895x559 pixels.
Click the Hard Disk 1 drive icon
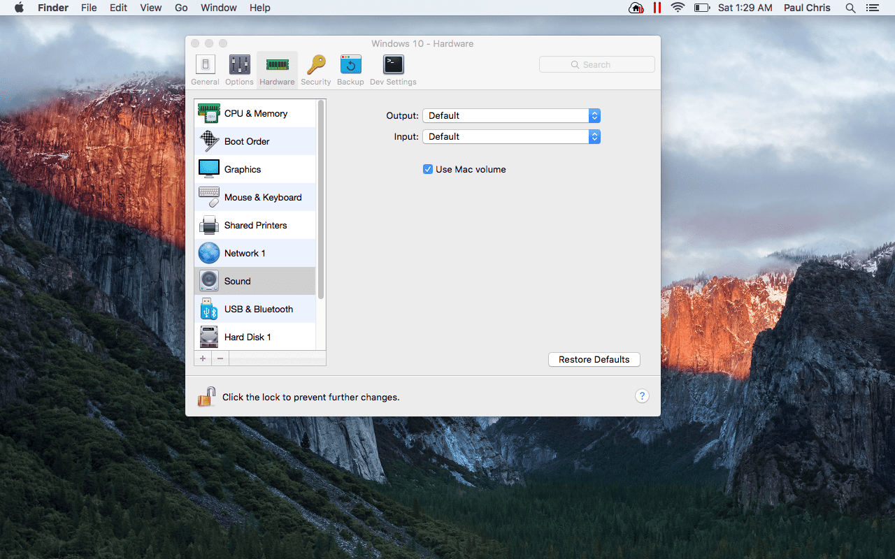tap(209, 337)
